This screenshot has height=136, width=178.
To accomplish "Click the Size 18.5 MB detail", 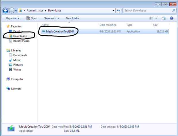I will pyautogui.click(x=72, y=131).
